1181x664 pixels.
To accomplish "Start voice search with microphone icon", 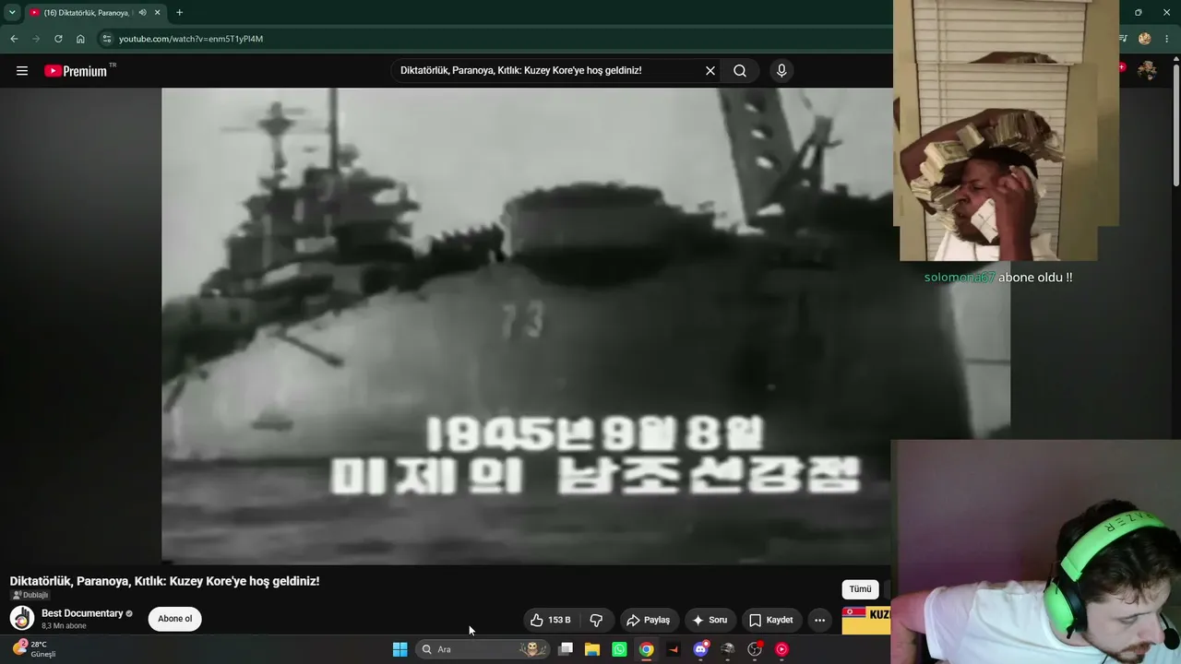I will point(781,71).
